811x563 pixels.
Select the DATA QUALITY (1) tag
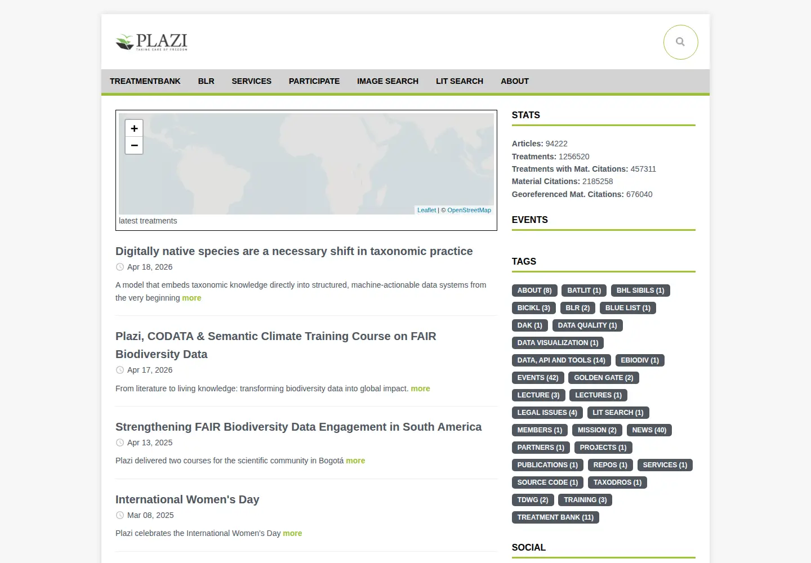(587, 325)
